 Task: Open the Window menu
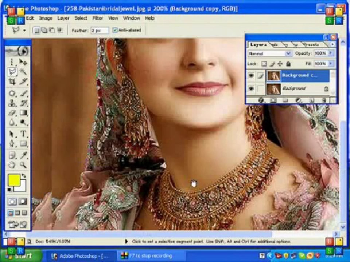coord(132,18)
